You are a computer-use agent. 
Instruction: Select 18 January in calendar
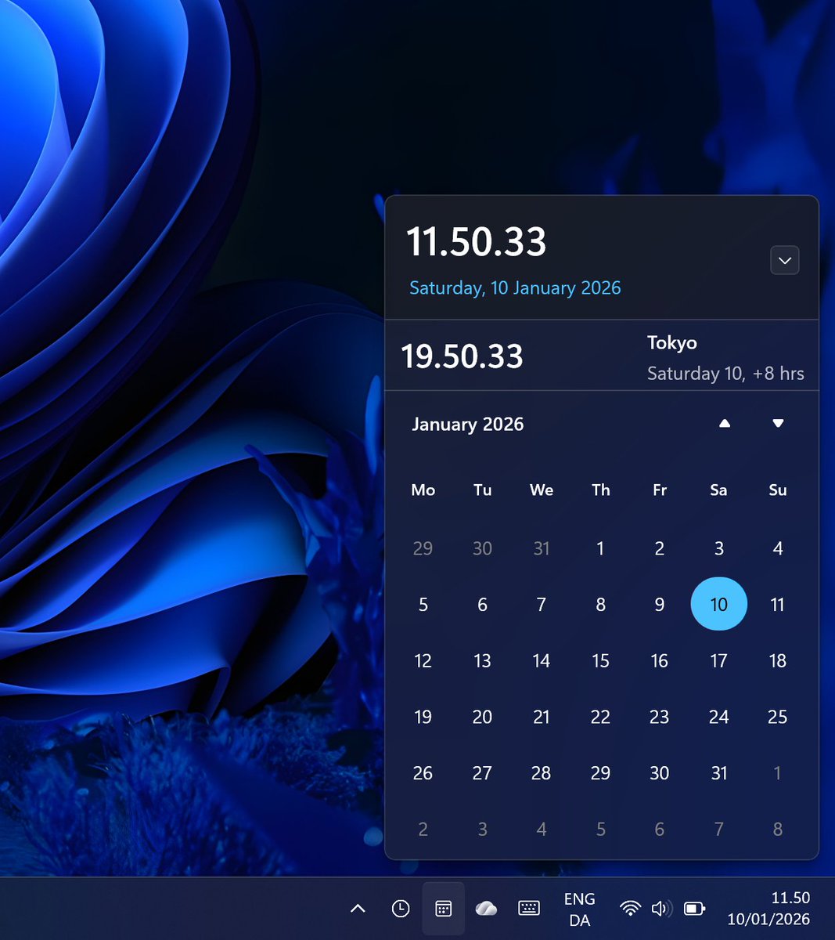pyautogui.click(x=778, y=660)
